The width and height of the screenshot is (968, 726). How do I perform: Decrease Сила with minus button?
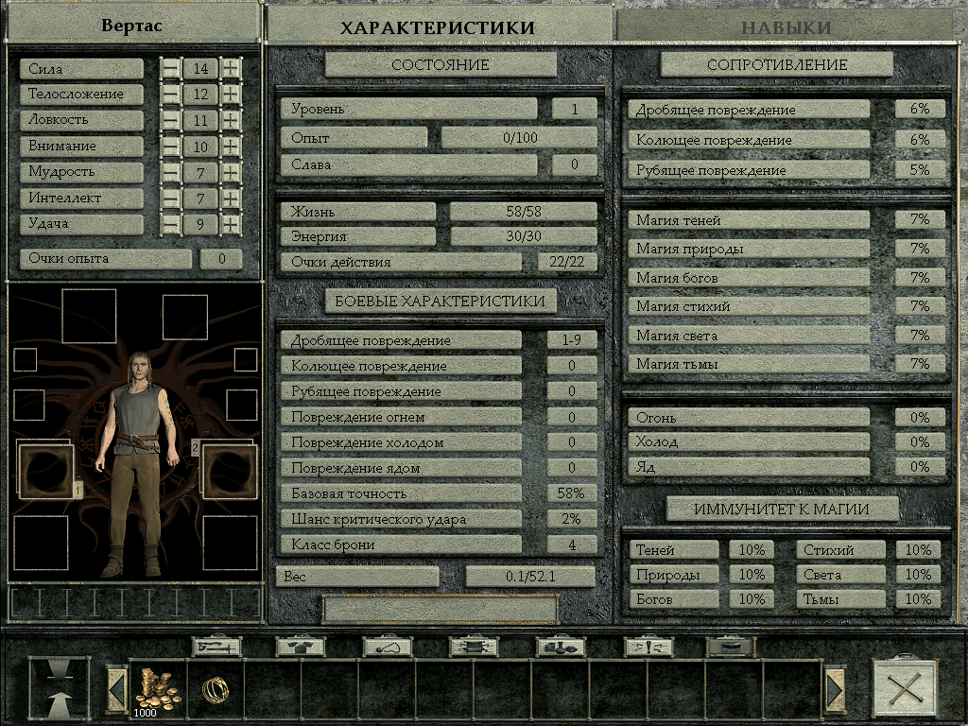(x=170, y=68)
